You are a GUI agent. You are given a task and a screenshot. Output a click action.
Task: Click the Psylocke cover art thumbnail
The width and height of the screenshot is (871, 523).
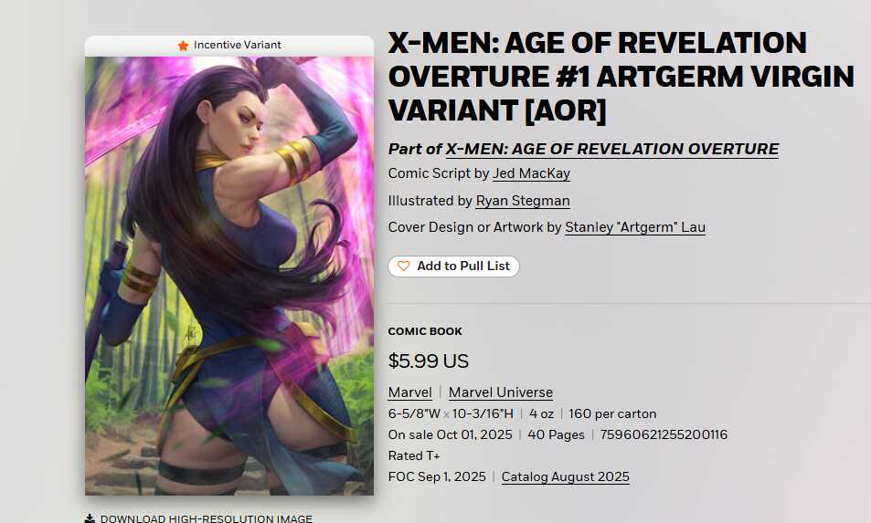(x=229, y=276)
